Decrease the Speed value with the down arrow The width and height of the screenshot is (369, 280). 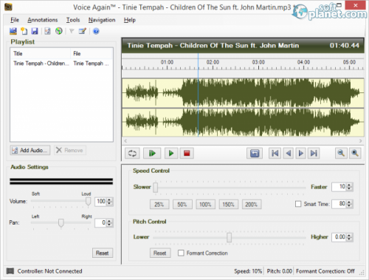349,188
